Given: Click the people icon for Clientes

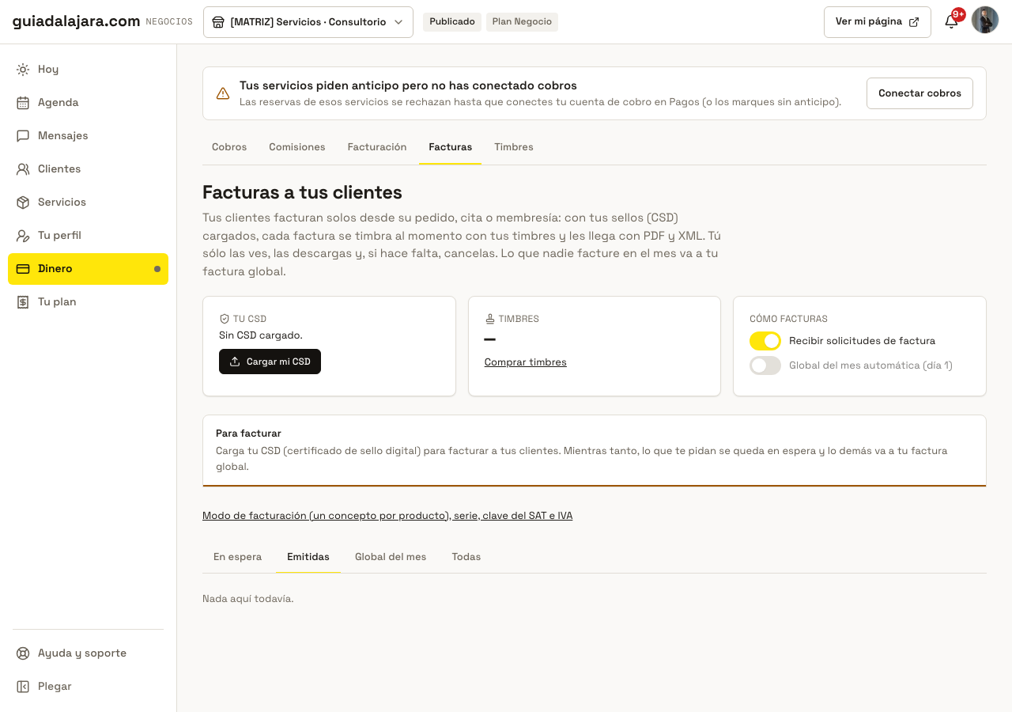Looking at the screenshot, I should click(23, 169).
